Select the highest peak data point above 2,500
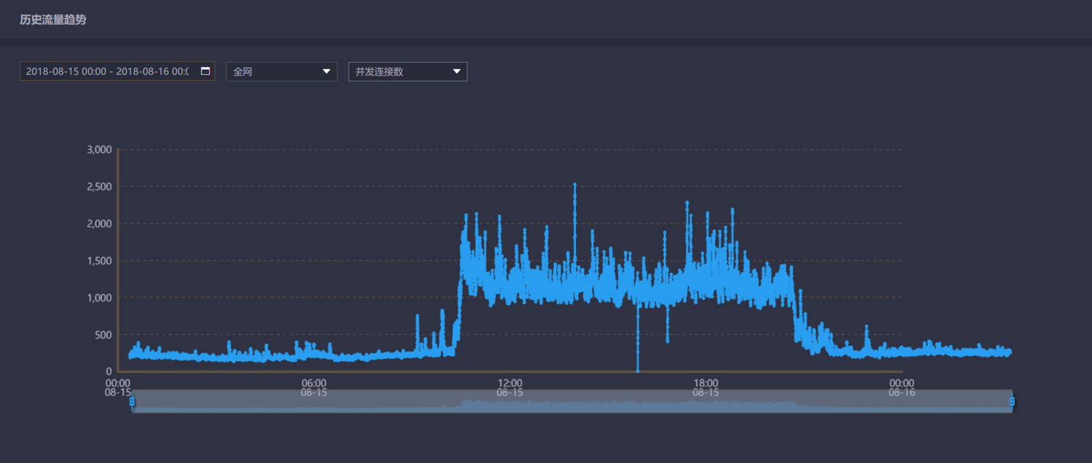 click(574, 185)
